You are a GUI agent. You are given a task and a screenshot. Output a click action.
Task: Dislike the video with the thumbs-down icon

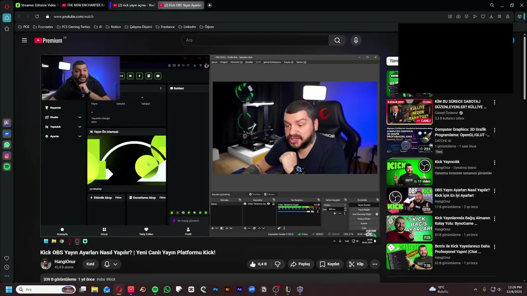pos(278,264)
